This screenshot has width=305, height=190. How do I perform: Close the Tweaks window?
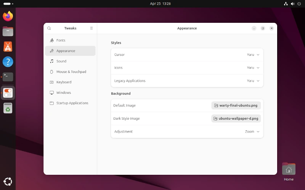pos(271,28)
